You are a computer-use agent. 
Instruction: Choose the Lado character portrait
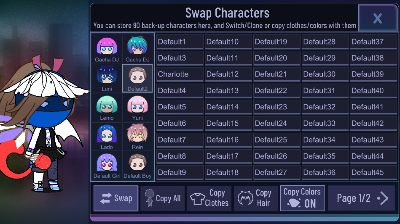(x=107, y=136)
